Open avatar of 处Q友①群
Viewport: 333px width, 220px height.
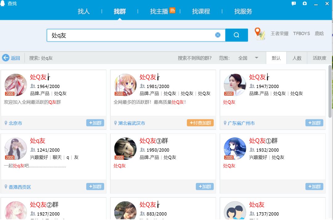pyautogui.click(x=235, y=149)
